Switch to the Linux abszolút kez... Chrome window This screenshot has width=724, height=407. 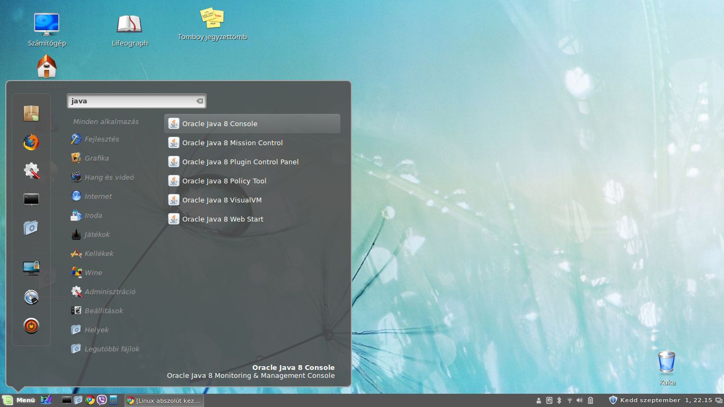(x=164, y=400)
